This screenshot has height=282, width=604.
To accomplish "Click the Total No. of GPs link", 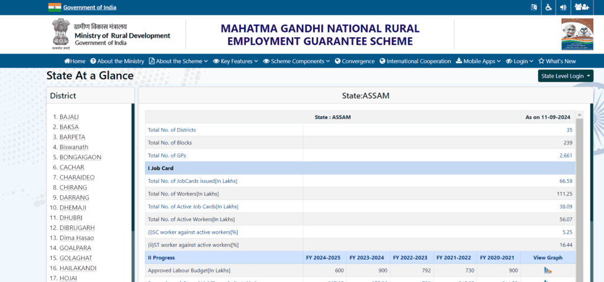I will pos(167,155).
